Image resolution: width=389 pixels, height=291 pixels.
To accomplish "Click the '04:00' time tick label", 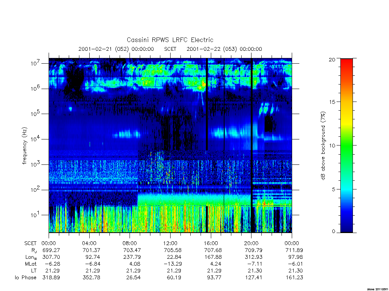I will [x=89, y=243].
